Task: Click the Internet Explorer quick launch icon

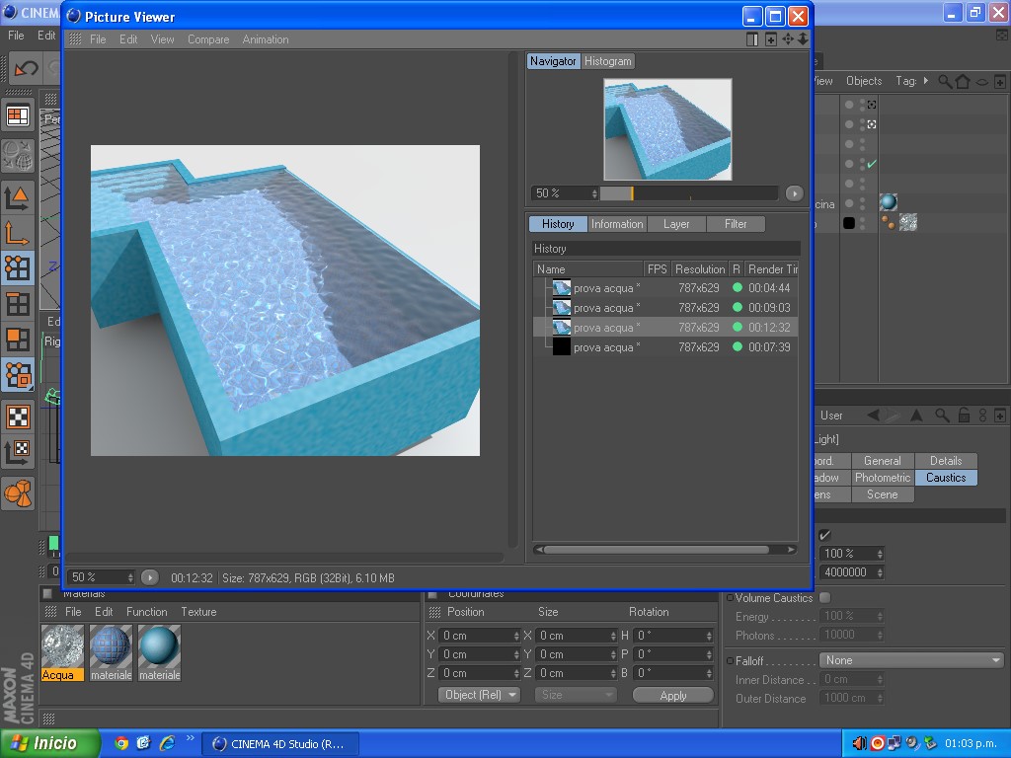Action: pyautogui.click(x=167, y=743)
